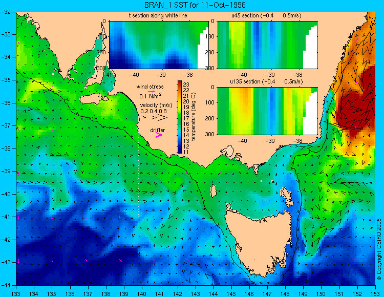Click the -39 tick under the t section plot
384x297 pixels.
(x=161, y=75)
